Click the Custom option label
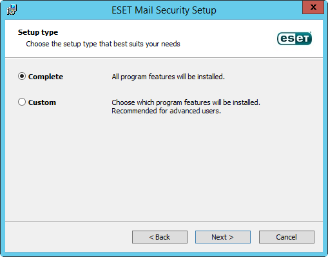This screenshot has width=328, height=257. pyautogui.click(x=42, y=102)
